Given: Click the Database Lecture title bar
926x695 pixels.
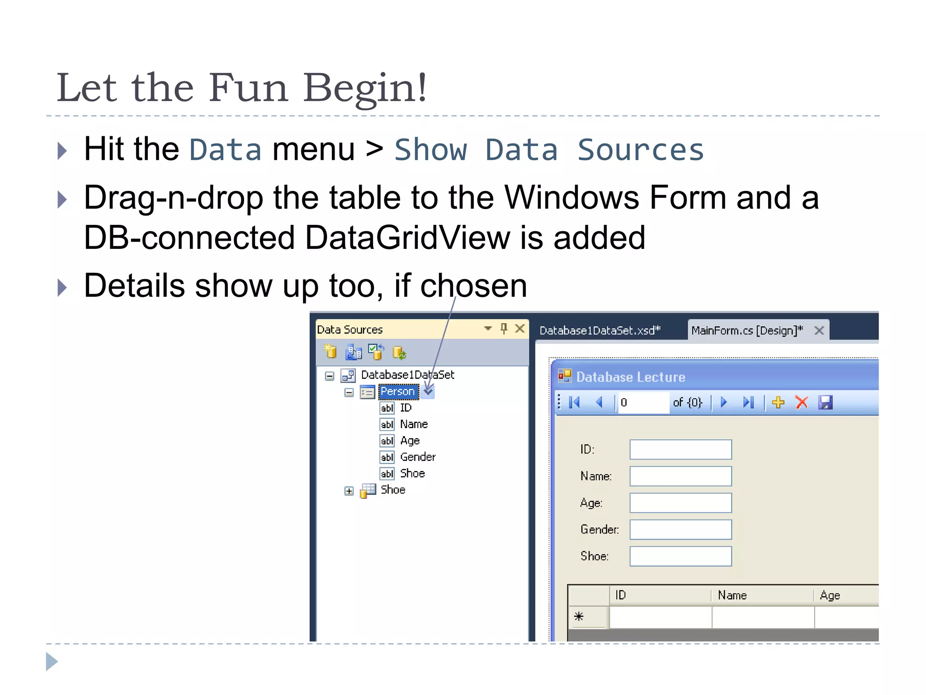Looking at the screenshot, I should point(716,376).
